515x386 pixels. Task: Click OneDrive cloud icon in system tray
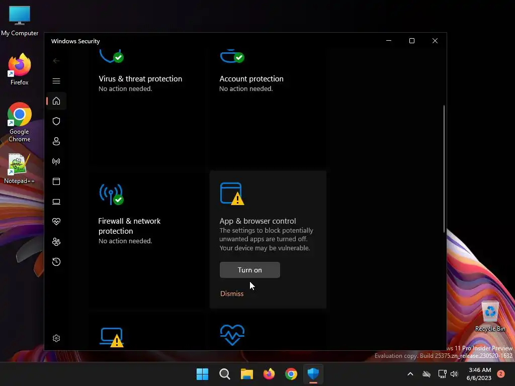[426, 374]
